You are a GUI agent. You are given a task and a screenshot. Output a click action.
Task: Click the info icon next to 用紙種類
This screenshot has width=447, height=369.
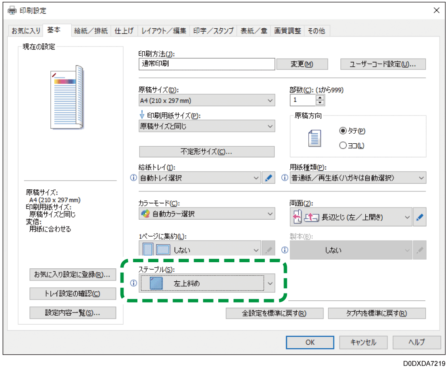pos(284,178)
